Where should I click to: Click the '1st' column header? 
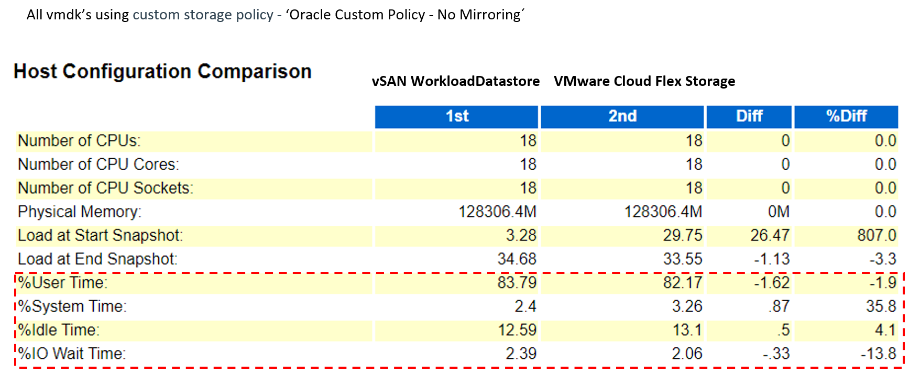(456, 116)
